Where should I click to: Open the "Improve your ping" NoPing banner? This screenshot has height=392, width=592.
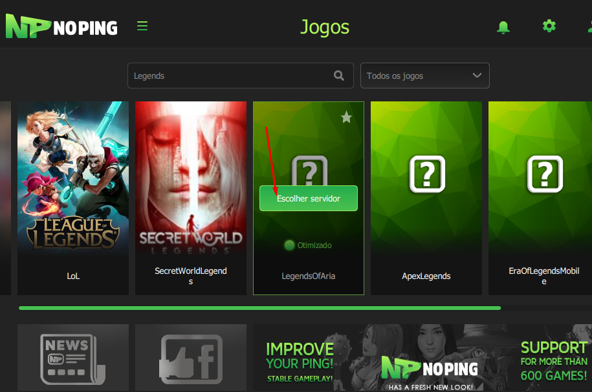(x=422, y=358)
